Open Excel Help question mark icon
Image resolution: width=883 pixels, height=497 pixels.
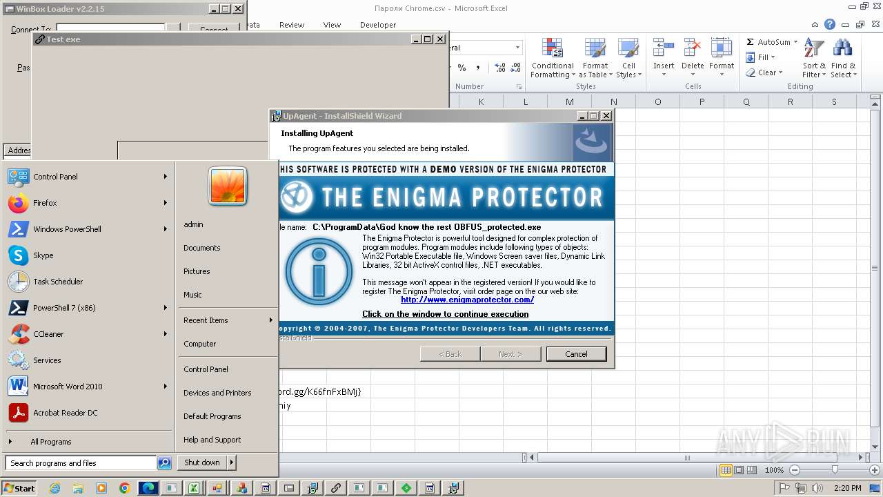tap(830, 25)
